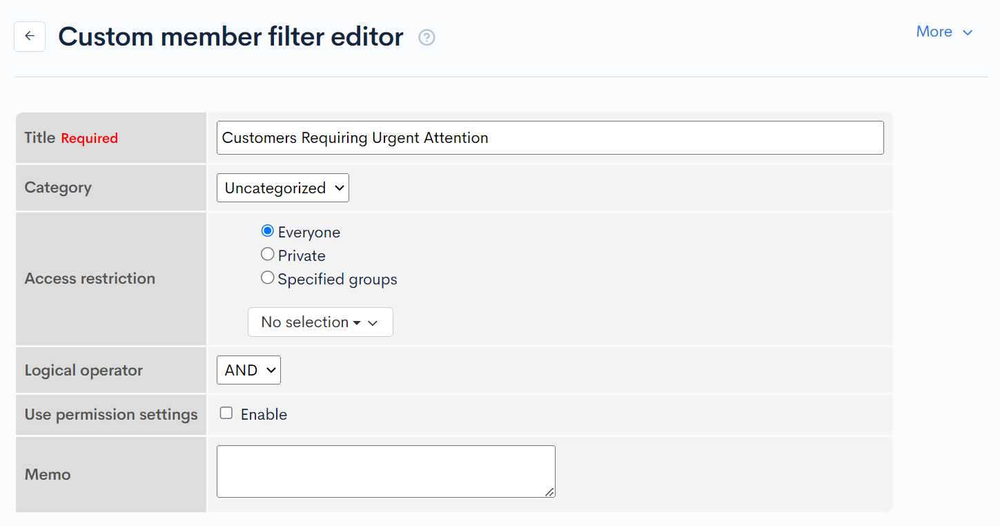Screen dimensions: 1000x526
Task: Click into the Title text field
Action: point(549,138)
